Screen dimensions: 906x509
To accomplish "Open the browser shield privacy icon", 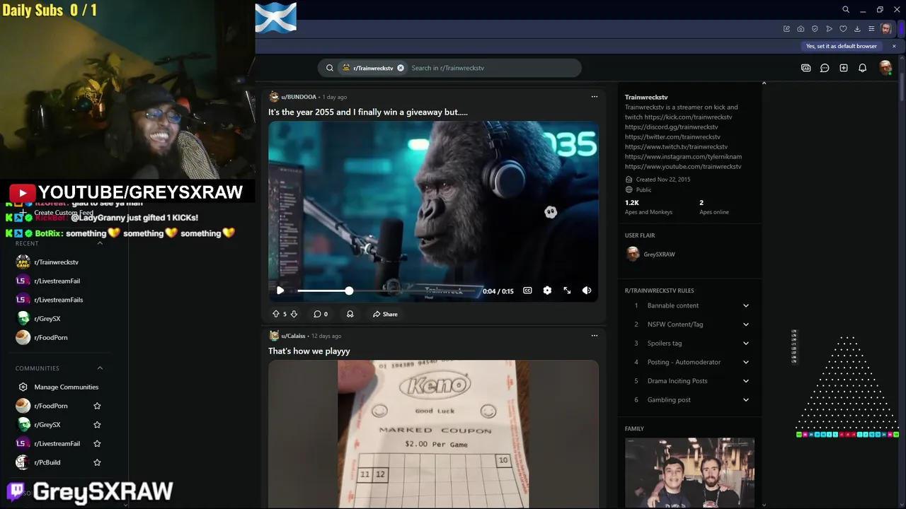I will click(815, 29).
